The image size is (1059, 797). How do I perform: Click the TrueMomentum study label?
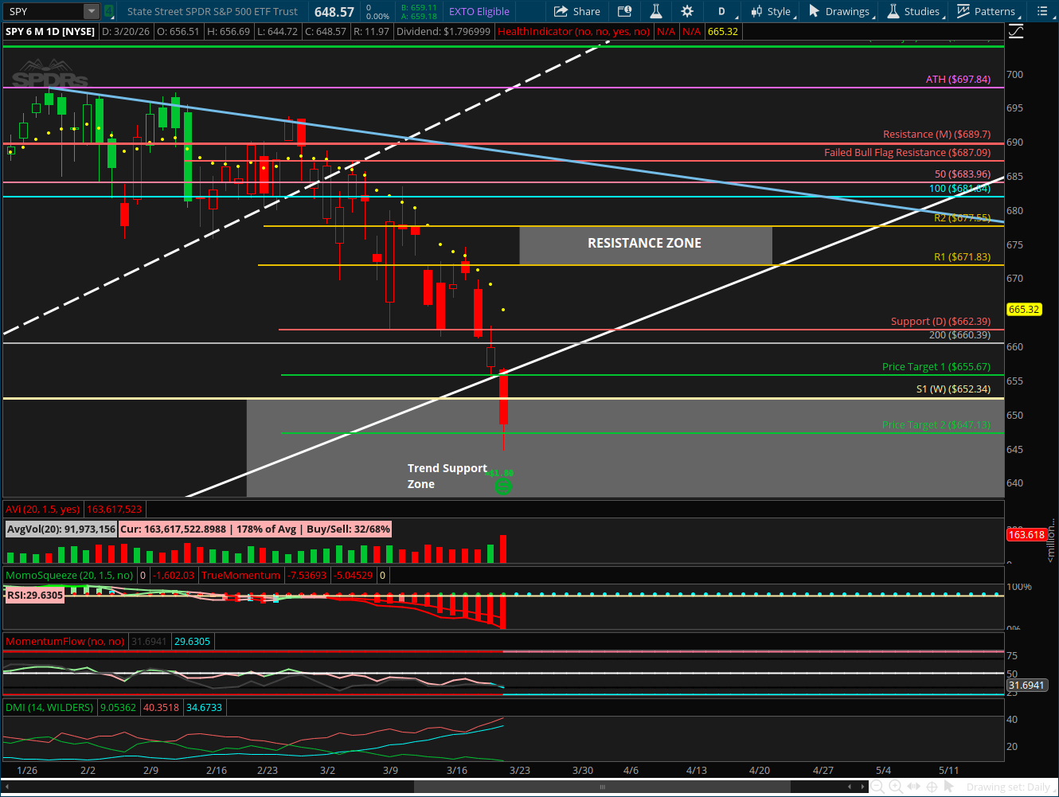(x=240, y=575)
